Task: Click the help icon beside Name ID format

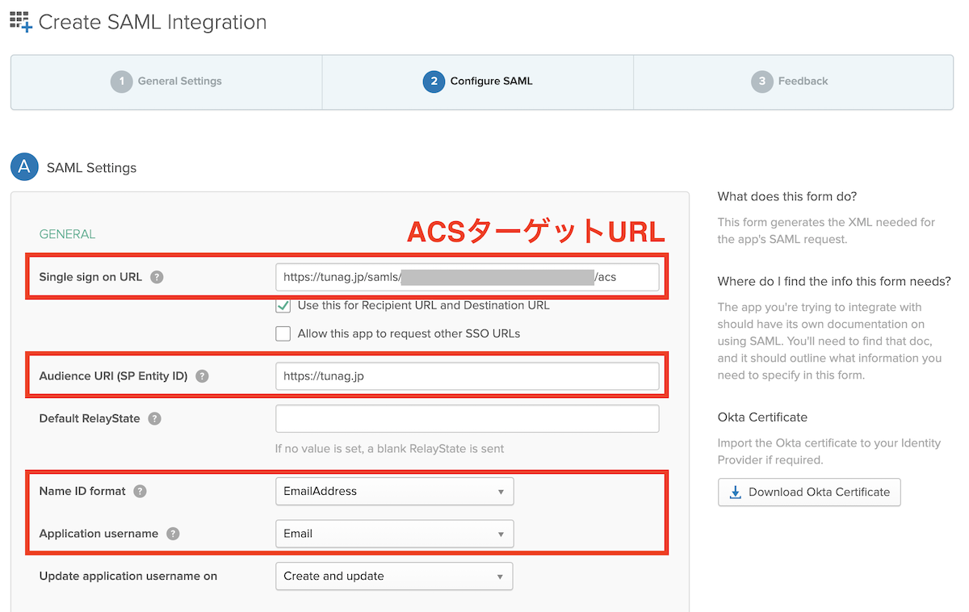Action: tap(140, 491)
